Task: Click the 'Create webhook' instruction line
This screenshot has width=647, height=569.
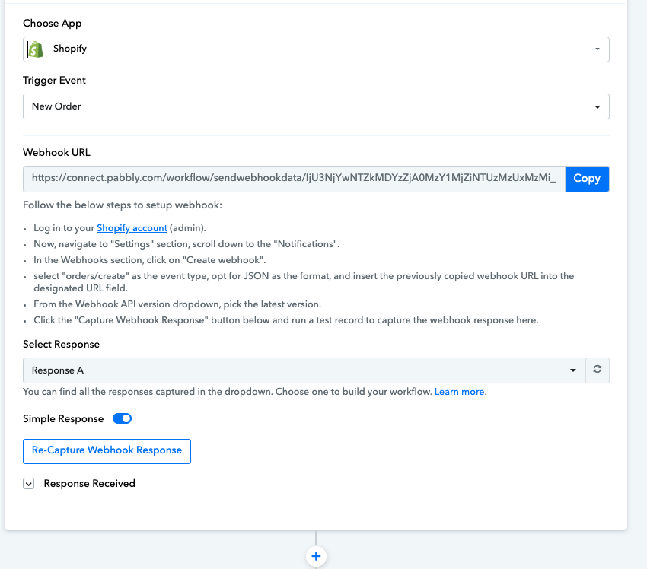Action: click(x=150, y=260)
